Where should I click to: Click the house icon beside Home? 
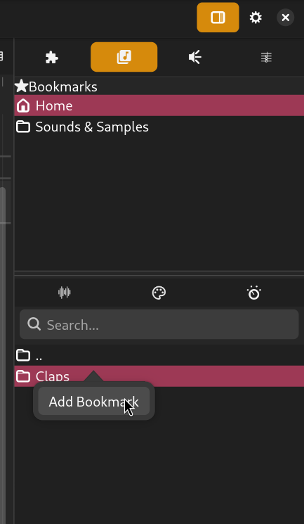23,106
